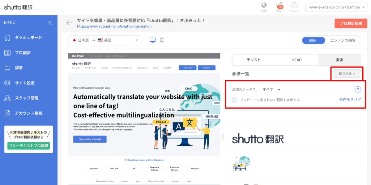Click the プロ翻訳依頼 button

pyautogui.click(x=351, y=23)
